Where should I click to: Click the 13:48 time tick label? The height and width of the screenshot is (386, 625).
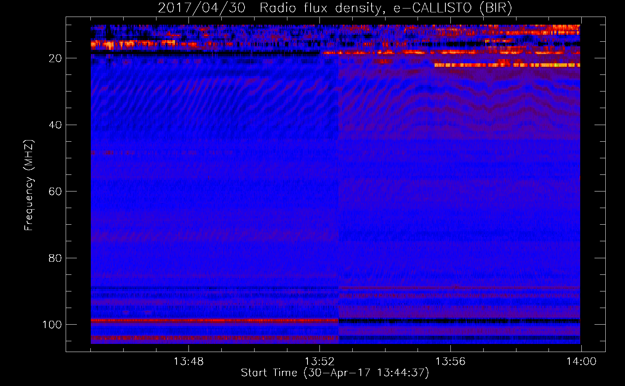(x=189, y=362)
